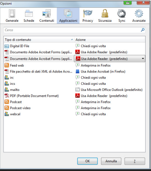Image resolution: width=151 pixels, height=171 pixels.
Task: Click into the Cerca search field
Action: click(74, 30)
